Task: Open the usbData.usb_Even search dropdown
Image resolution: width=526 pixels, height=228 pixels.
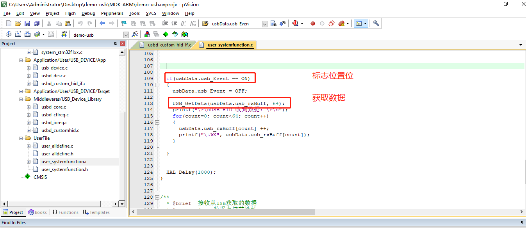Action: point(264,23)
